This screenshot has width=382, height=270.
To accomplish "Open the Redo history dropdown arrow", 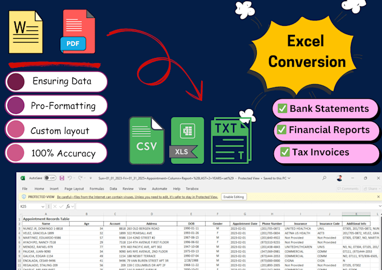I will click(x=84, y=178).
